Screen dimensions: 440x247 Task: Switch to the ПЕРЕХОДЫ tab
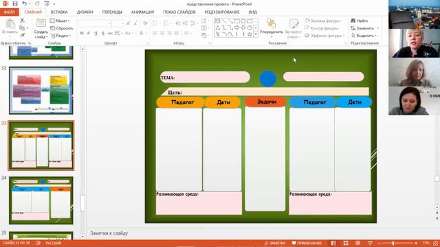[112, 12]
